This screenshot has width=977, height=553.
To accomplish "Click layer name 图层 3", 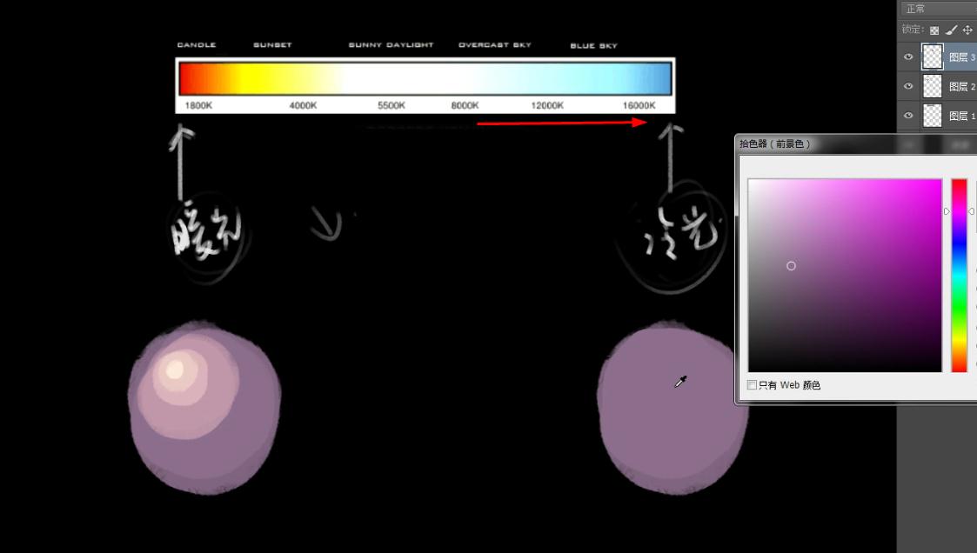I will tap(961, 57).
